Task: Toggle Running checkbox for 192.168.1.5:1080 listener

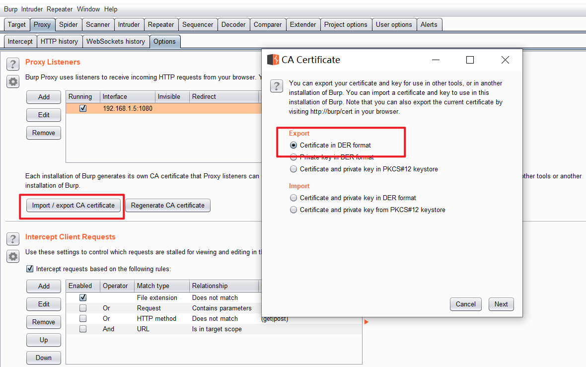Action: click(x=83, y=108)
